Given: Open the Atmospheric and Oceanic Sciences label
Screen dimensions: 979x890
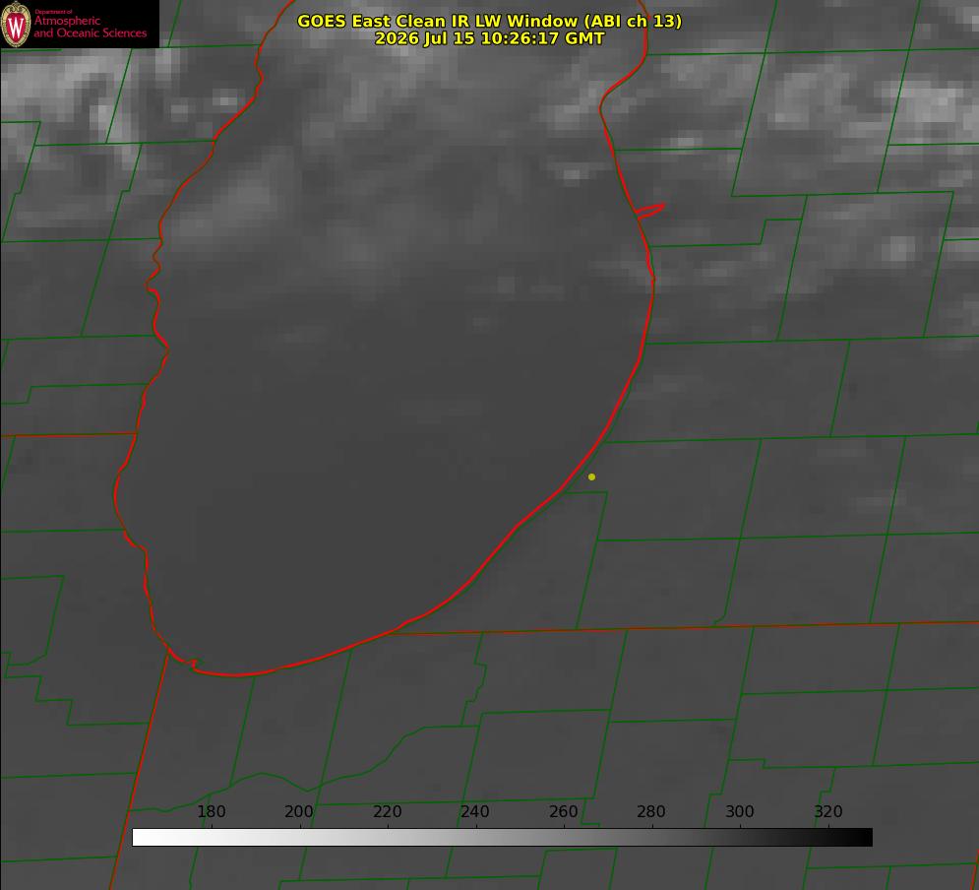Looking at the screenshot, I should pos(90,27).
